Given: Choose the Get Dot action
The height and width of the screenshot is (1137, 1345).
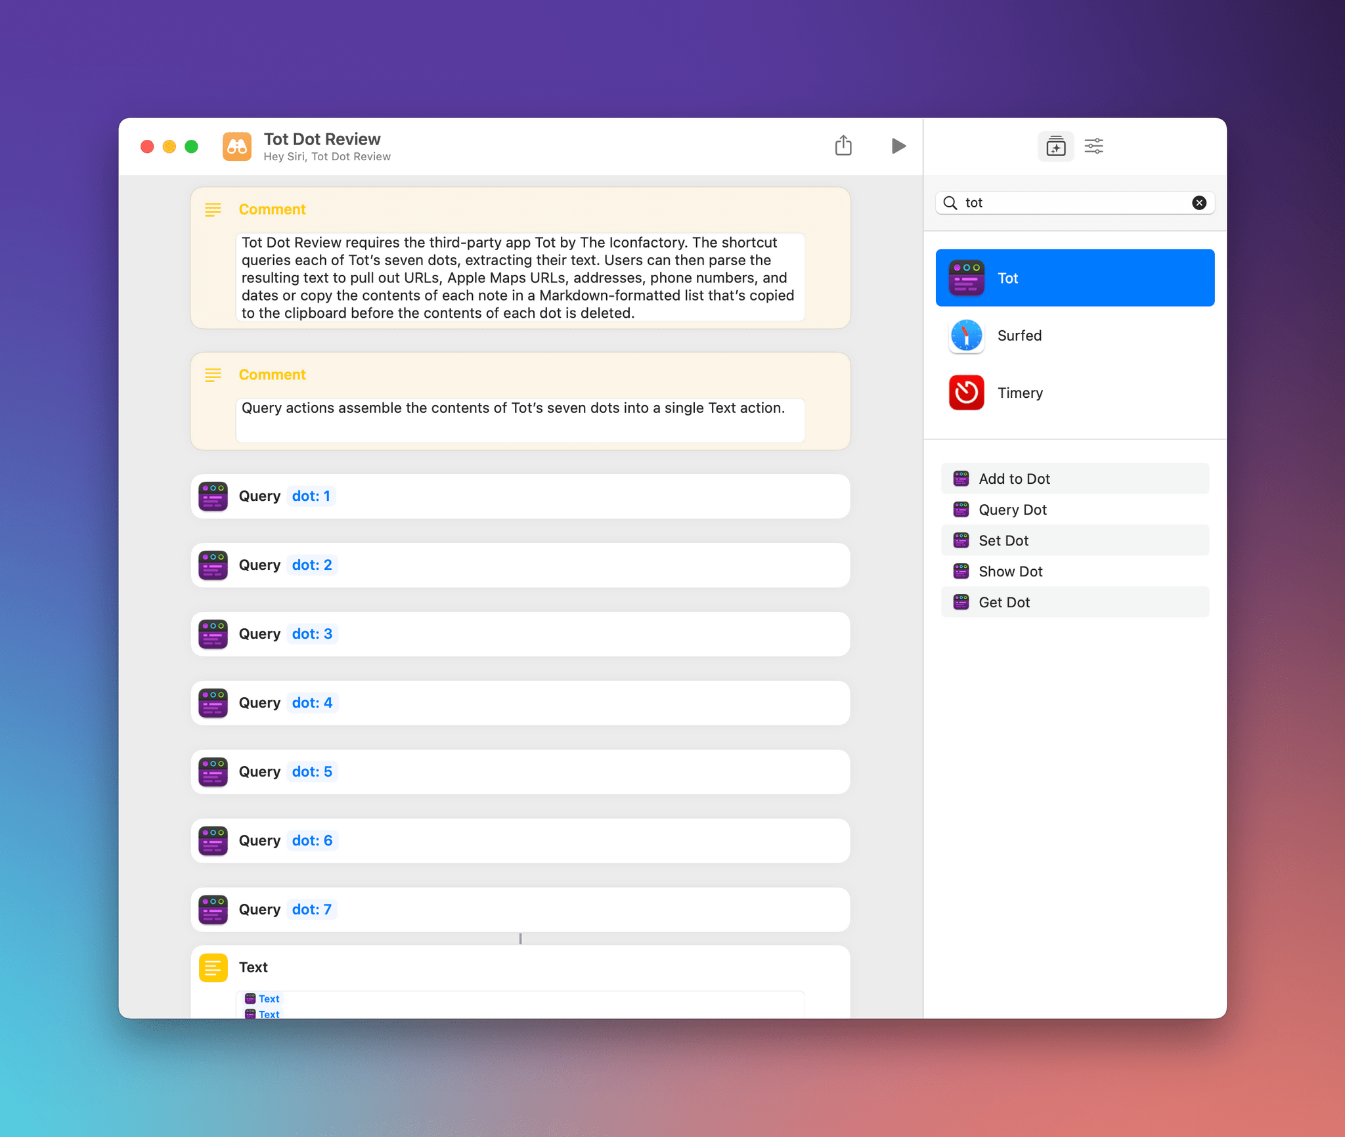Looking at the screenshot, I should [1075, 602].
